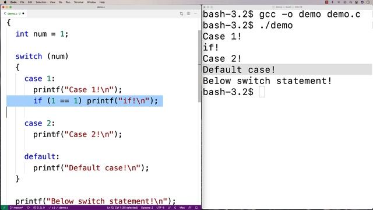Open the Terminal menu

(79, 2)
